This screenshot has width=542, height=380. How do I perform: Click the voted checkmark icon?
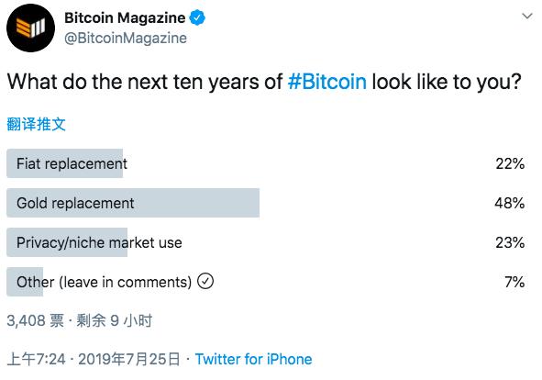click(205, 281)
